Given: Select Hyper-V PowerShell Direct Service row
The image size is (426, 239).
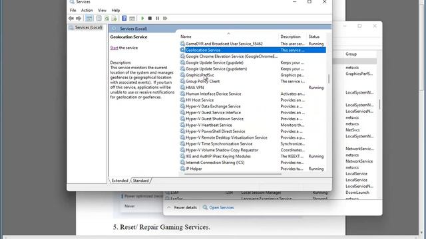Looking at the screenshot, I should 253,131.
